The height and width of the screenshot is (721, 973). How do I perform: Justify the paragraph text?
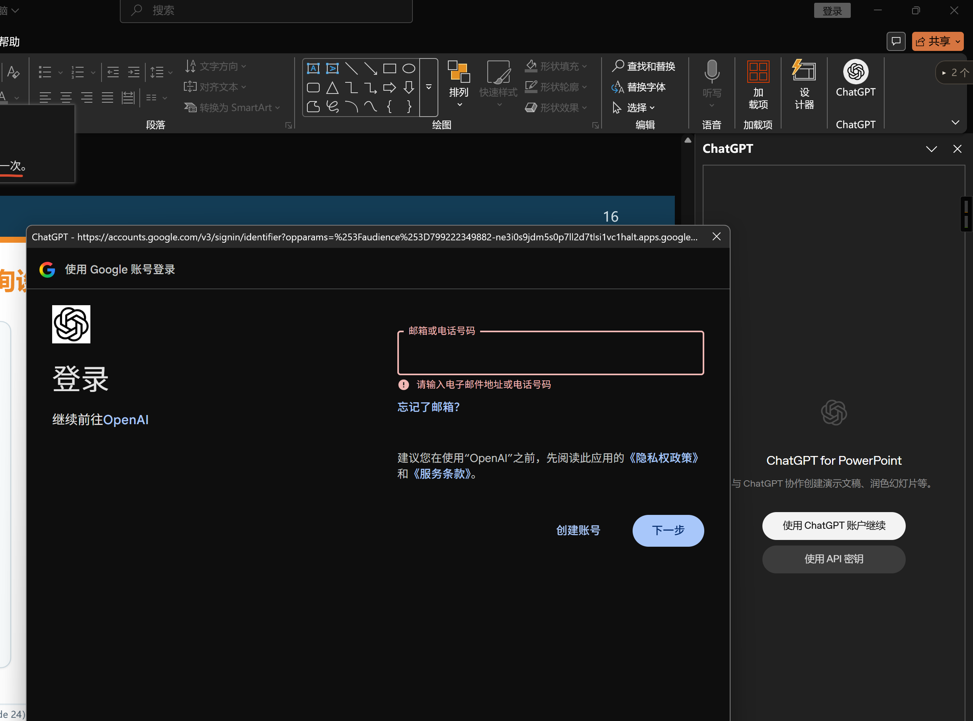[107, 97]
